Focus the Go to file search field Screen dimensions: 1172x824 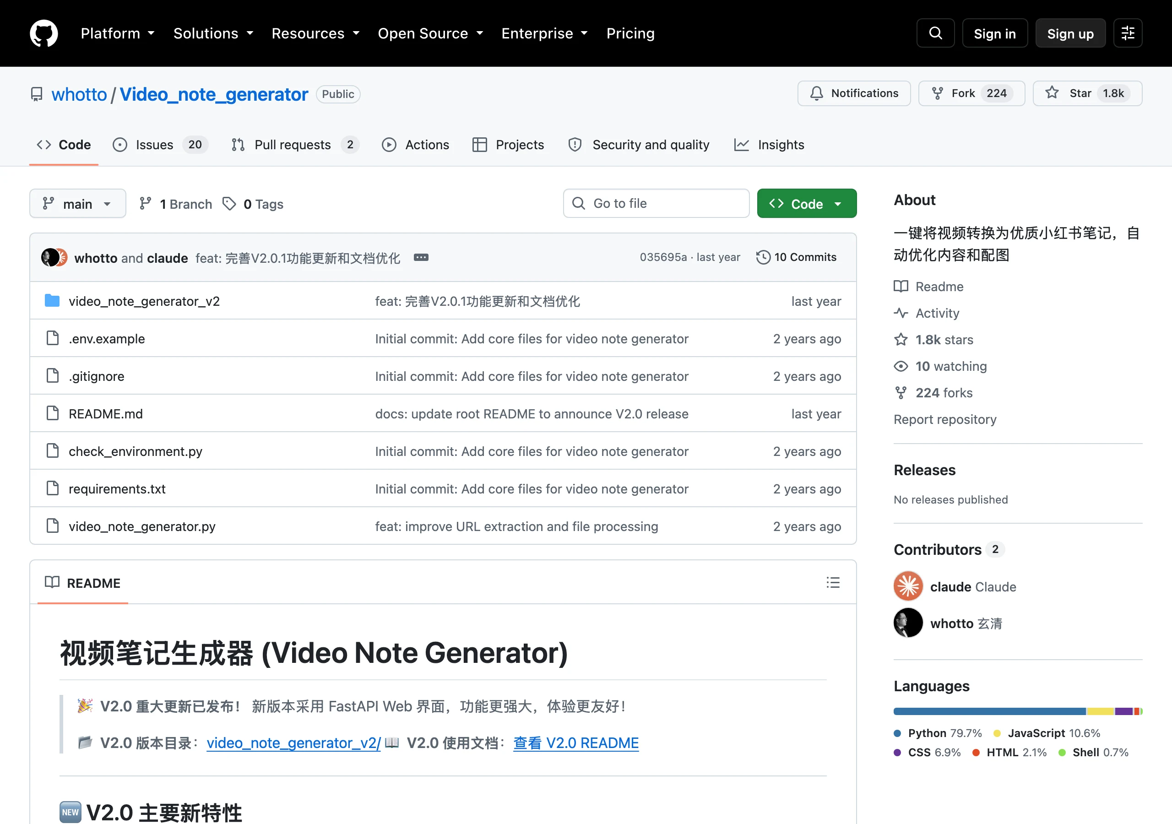[x=656, y=204]
